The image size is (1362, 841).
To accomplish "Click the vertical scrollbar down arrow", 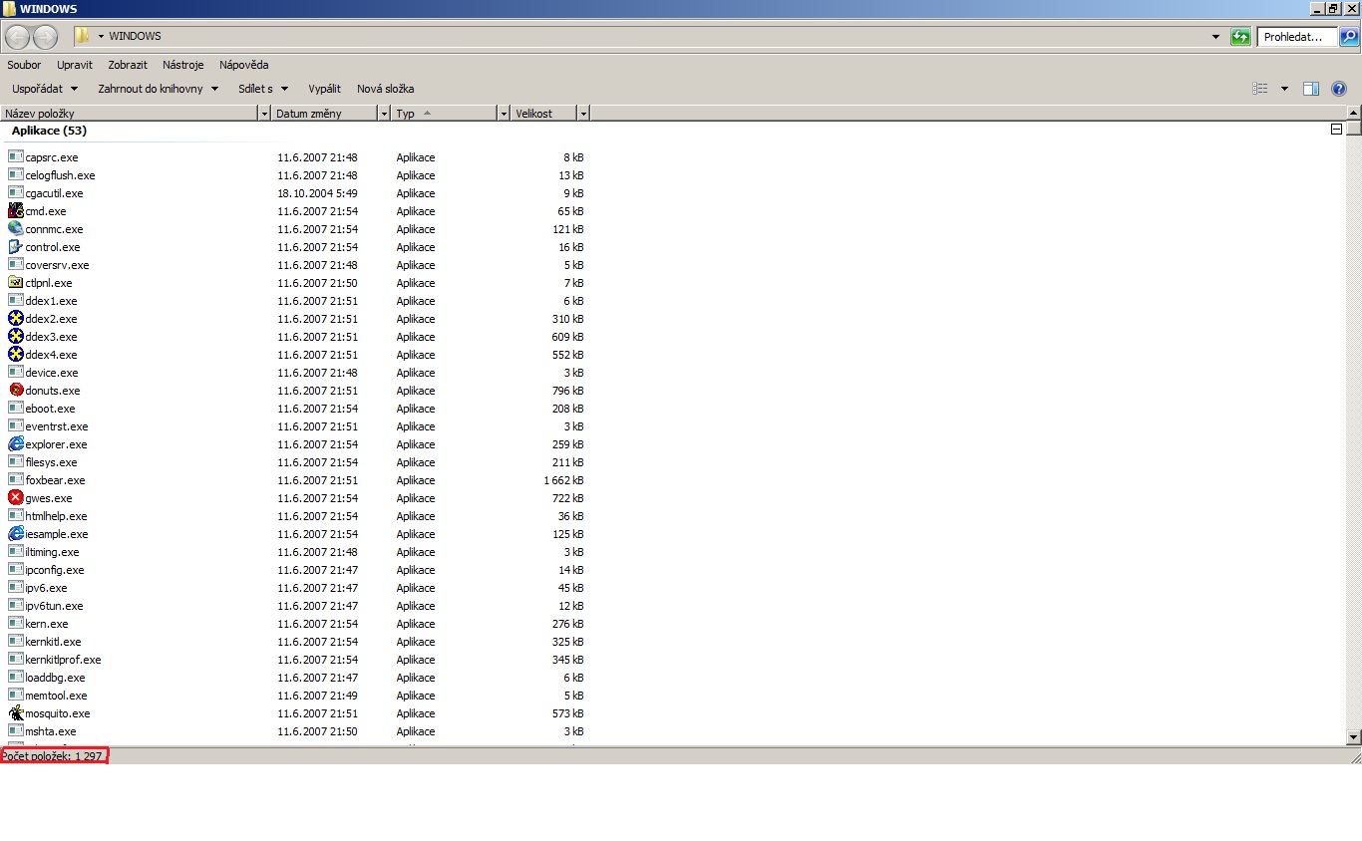I will (1353, 737).
